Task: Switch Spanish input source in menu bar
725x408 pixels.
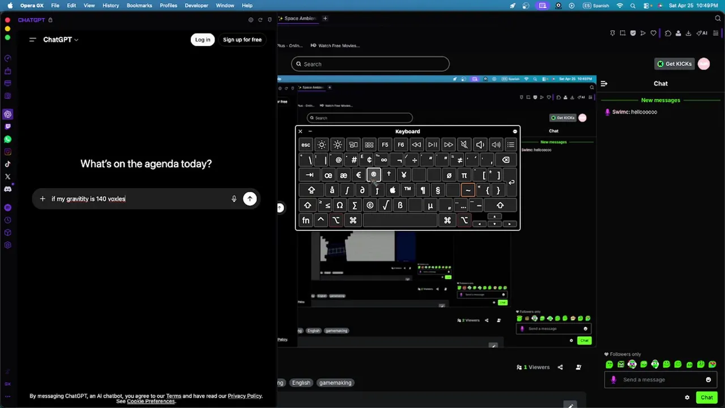Action: [596, 6]
